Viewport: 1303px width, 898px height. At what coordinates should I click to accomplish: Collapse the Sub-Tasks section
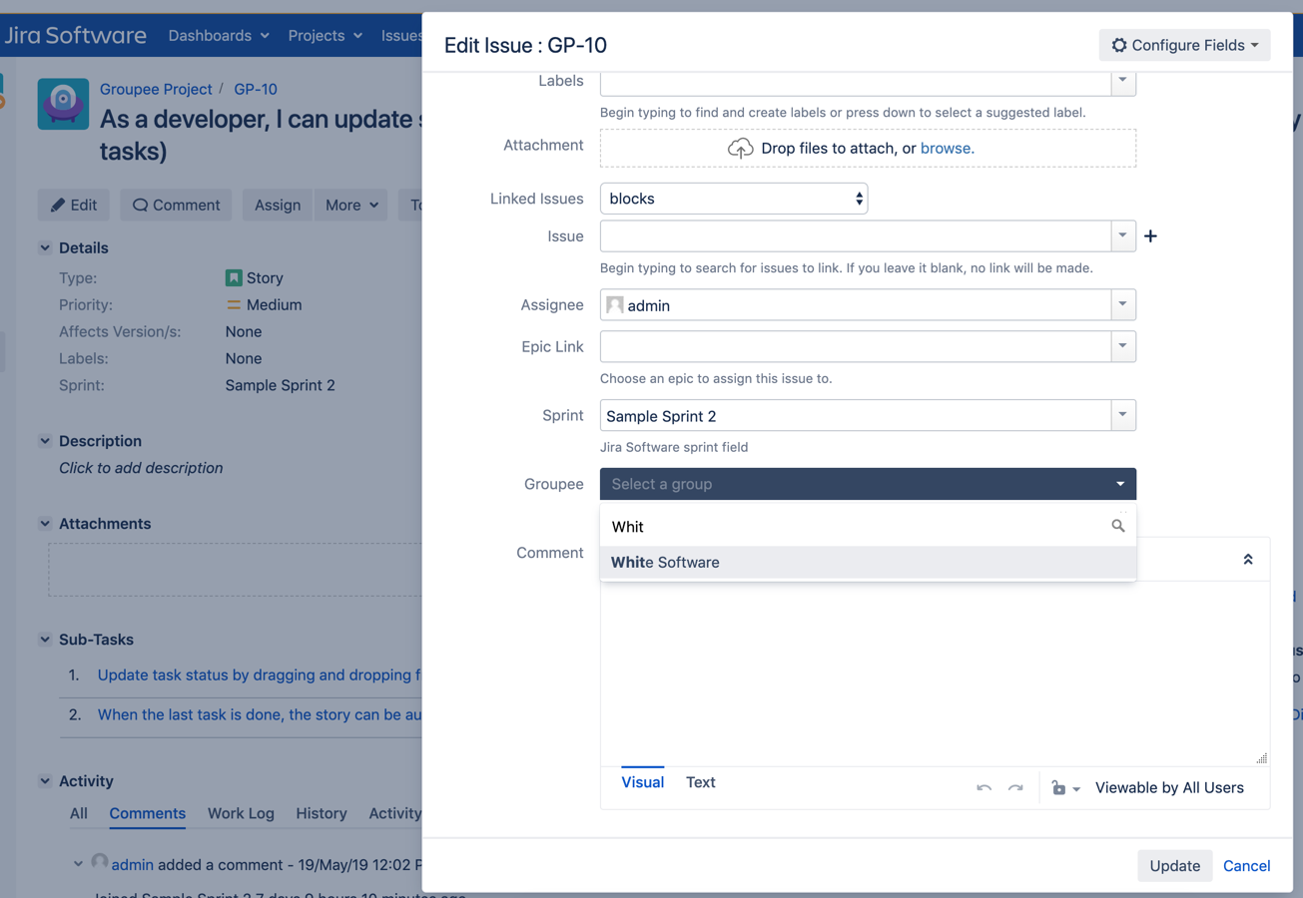(45, 640)
